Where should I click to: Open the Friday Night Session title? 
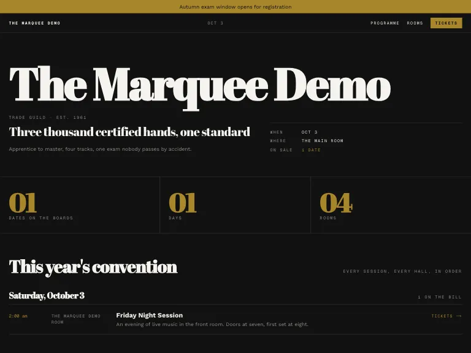[149, 315]
